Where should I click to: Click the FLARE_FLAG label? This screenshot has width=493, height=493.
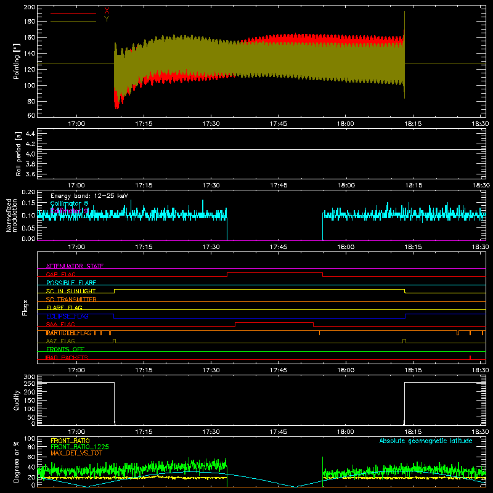click(64, 308)
